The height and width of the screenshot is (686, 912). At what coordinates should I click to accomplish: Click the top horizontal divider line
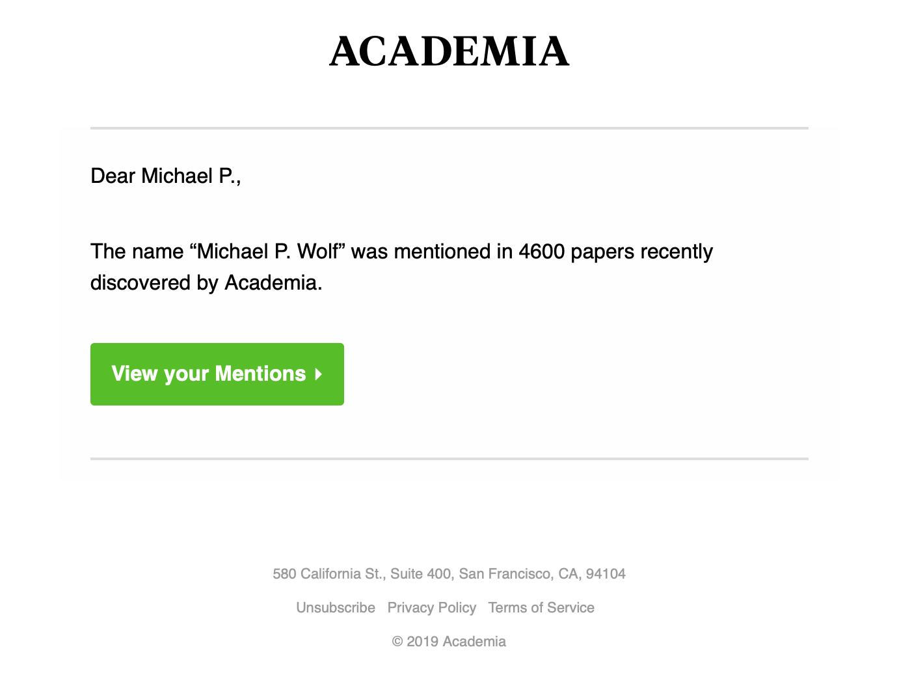tap(449, 128)
